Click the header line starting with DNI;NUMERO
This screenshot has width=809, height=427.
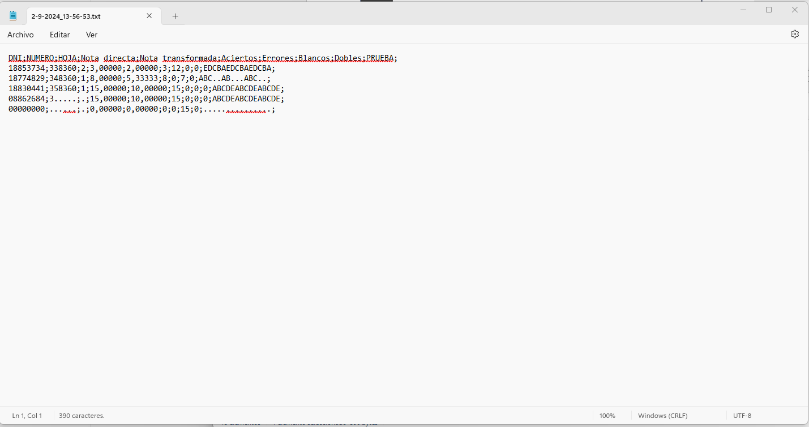[203, 58]
